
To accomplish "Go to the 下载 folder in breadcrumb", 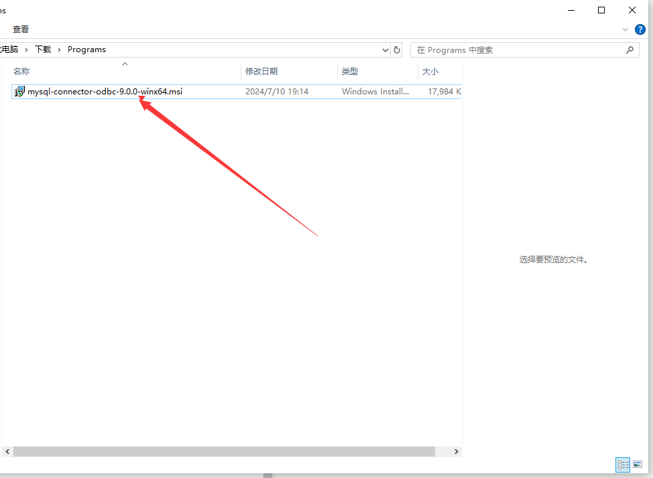I will tap(43, 50).
